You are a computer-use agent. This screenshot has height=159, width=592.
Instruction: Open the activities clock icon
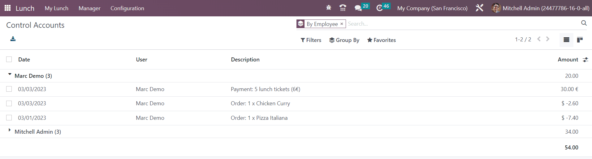[x=379, y=8]
